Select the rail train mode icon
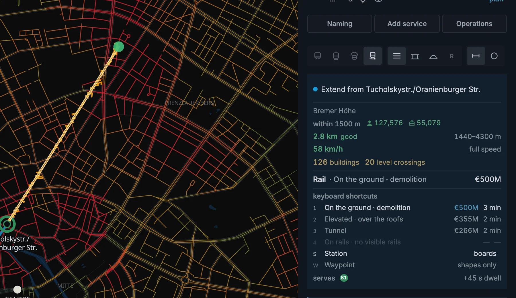Image resolution: width=516 pixels, height=298 pixels. [x=372, y=56]
